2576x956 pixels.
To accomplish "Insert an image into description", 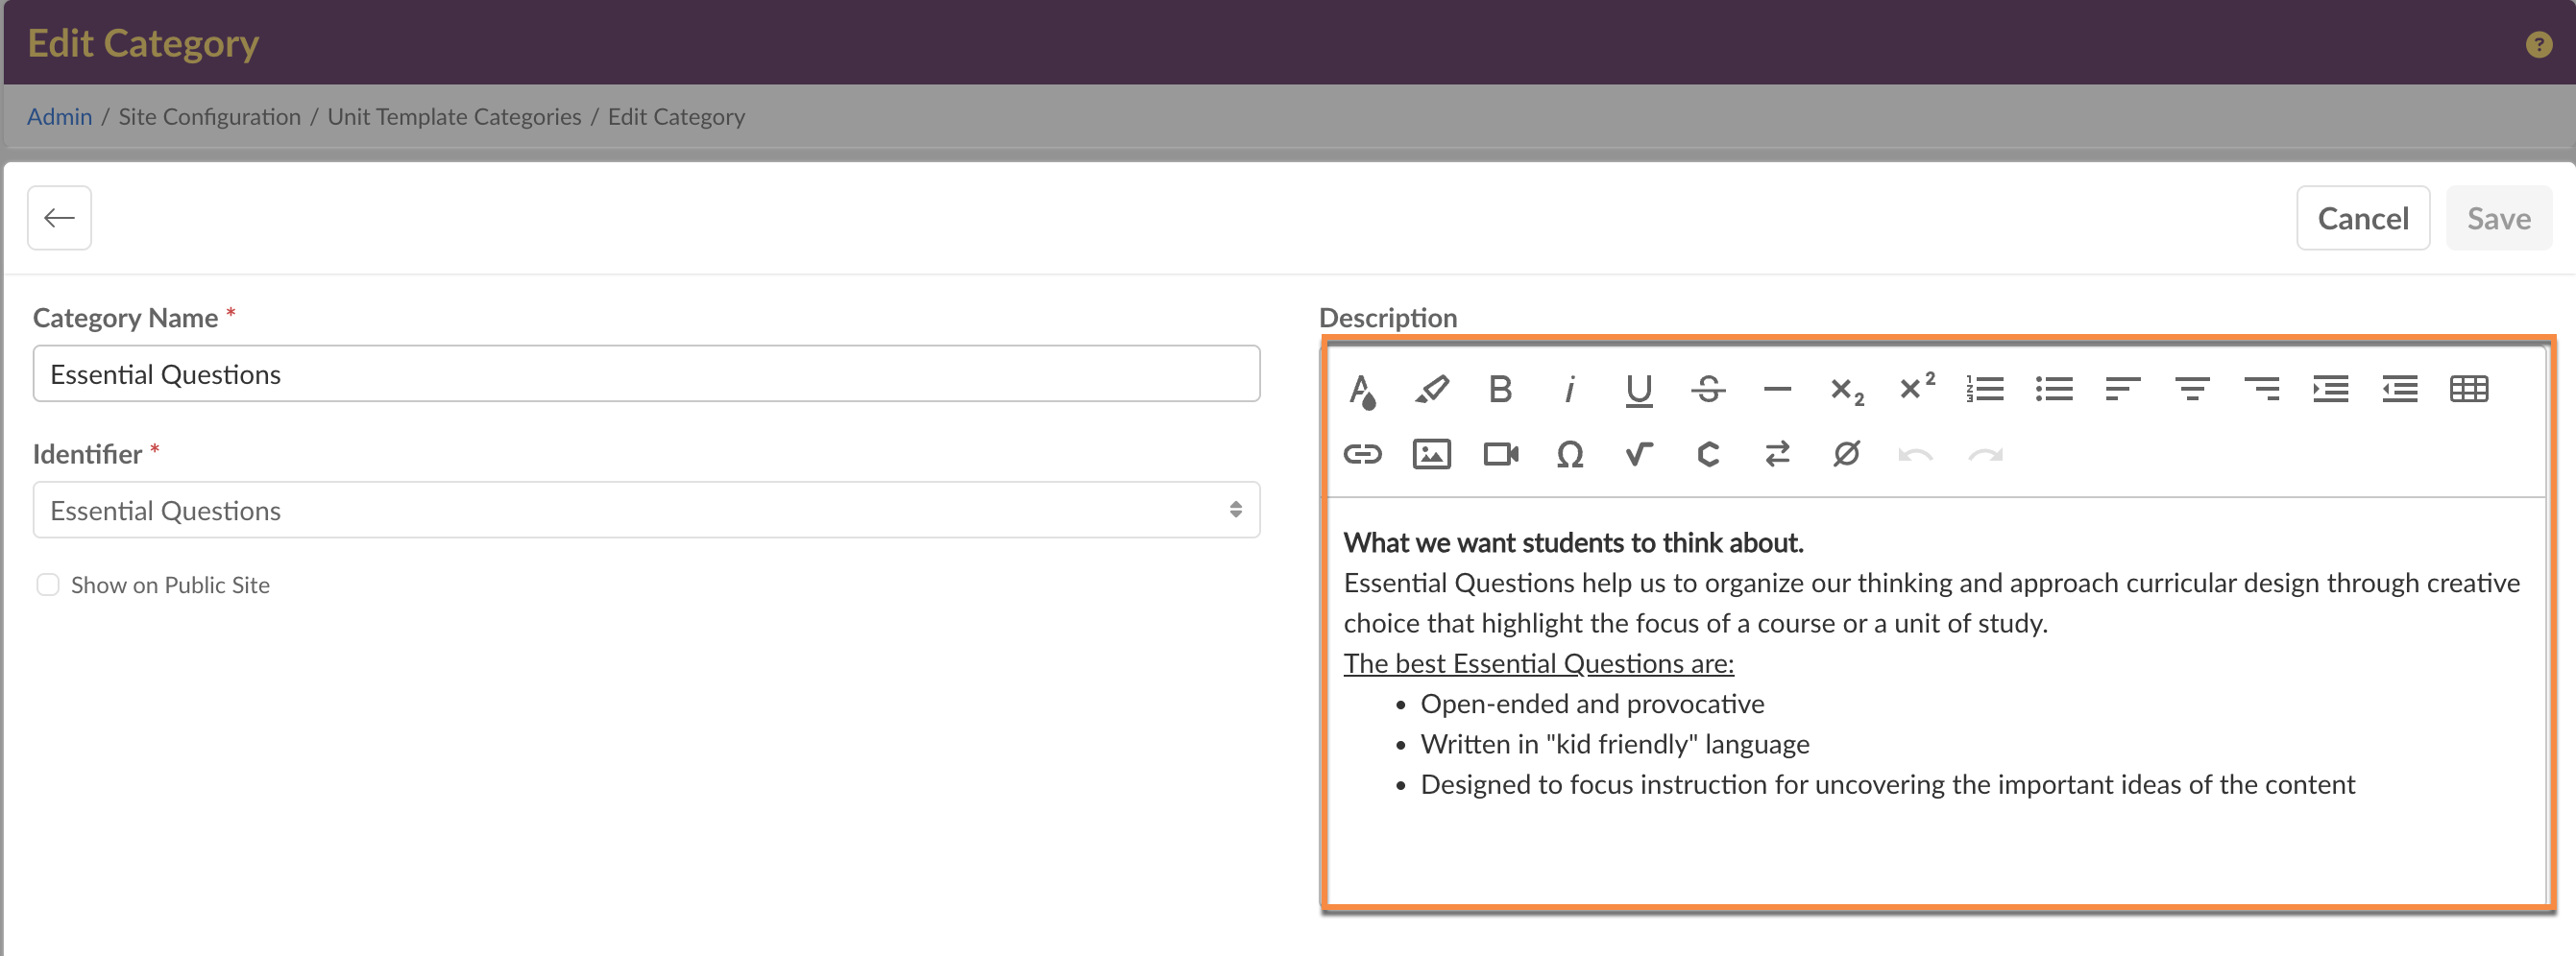I will [x=1431, y=456].
